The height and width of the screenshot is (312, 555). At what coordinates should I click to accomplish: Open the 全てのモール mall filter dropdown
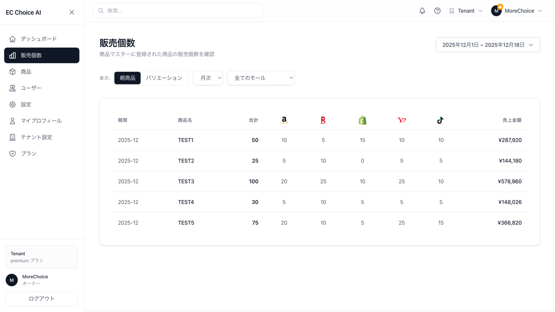point(261,78)
